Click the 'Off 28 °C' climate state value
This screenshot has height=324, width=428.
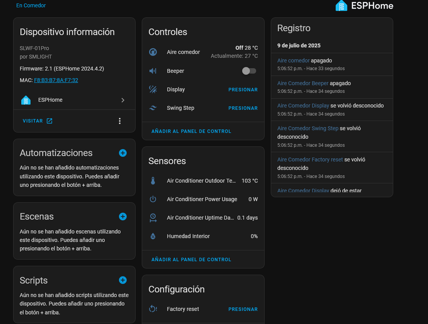click(x=246, y=48)
